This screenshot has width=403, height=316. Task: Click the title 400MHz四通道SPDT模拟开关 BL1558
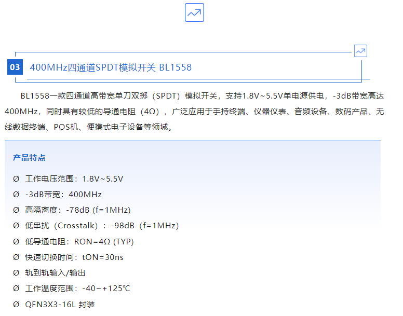(x=111, y=67)
